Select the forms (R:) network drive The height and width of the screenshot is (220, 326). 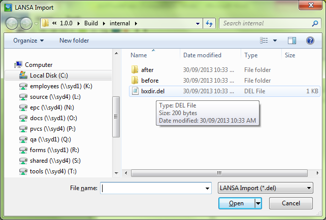click(x=54, y=150)
